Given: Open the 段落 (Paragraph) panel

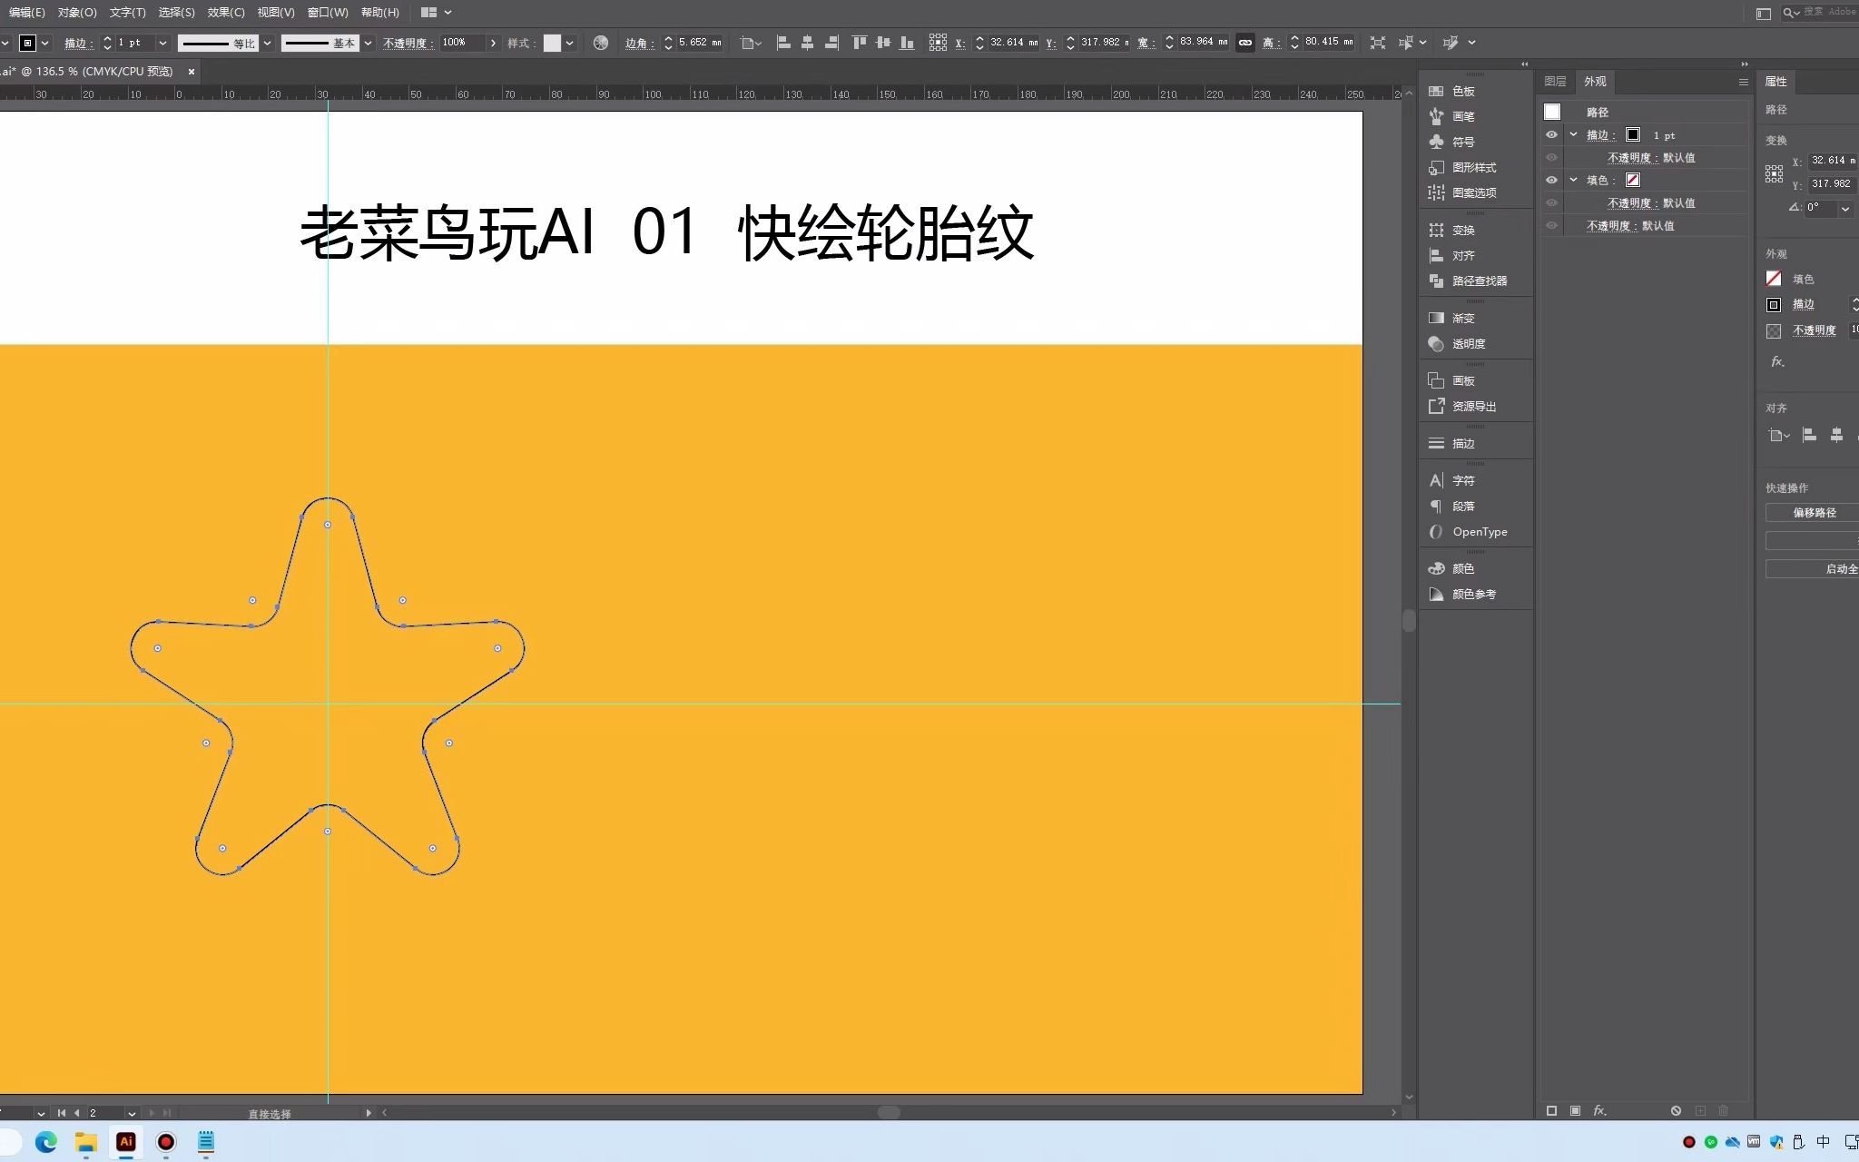Looking at the screenshot, I should pyautogui.click(x=1452, y=507).
